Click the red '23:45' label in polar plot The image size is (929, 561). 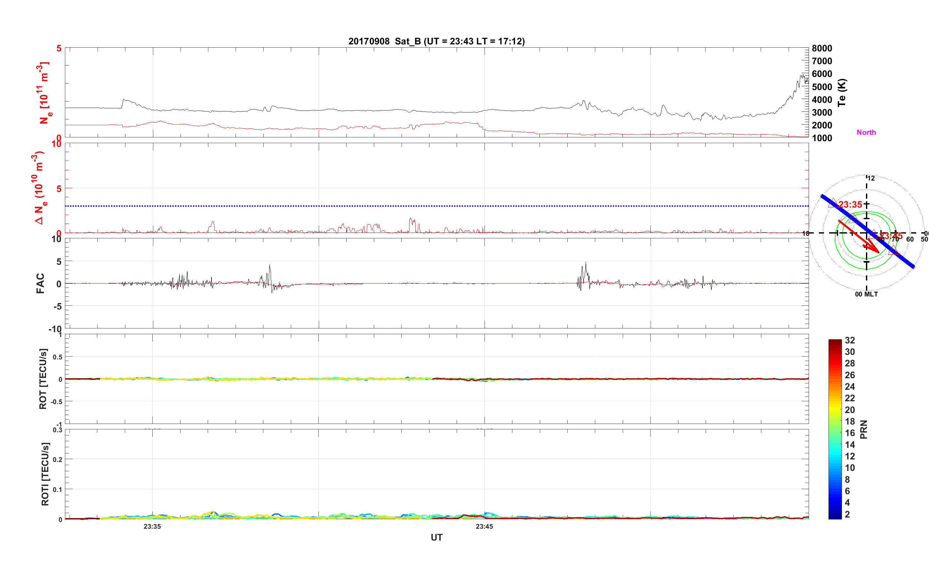click(891, 236)
